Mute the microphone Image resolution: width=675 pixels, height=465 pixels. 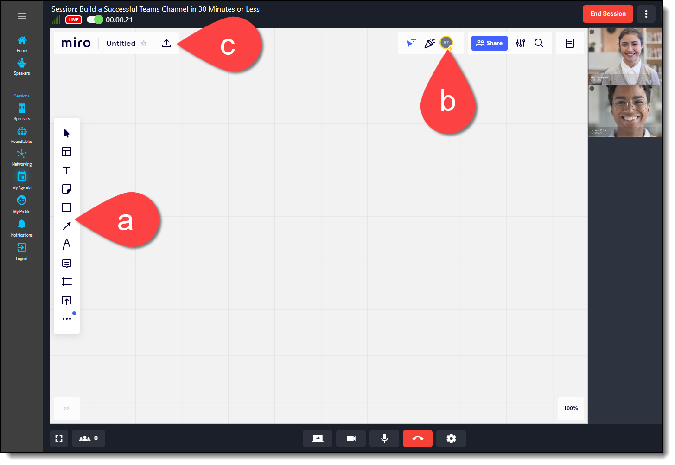click(384, 439)
